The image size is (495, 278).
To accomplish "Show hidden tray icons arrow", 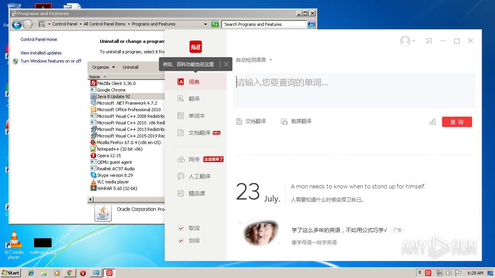I will (x=420, y=273).
